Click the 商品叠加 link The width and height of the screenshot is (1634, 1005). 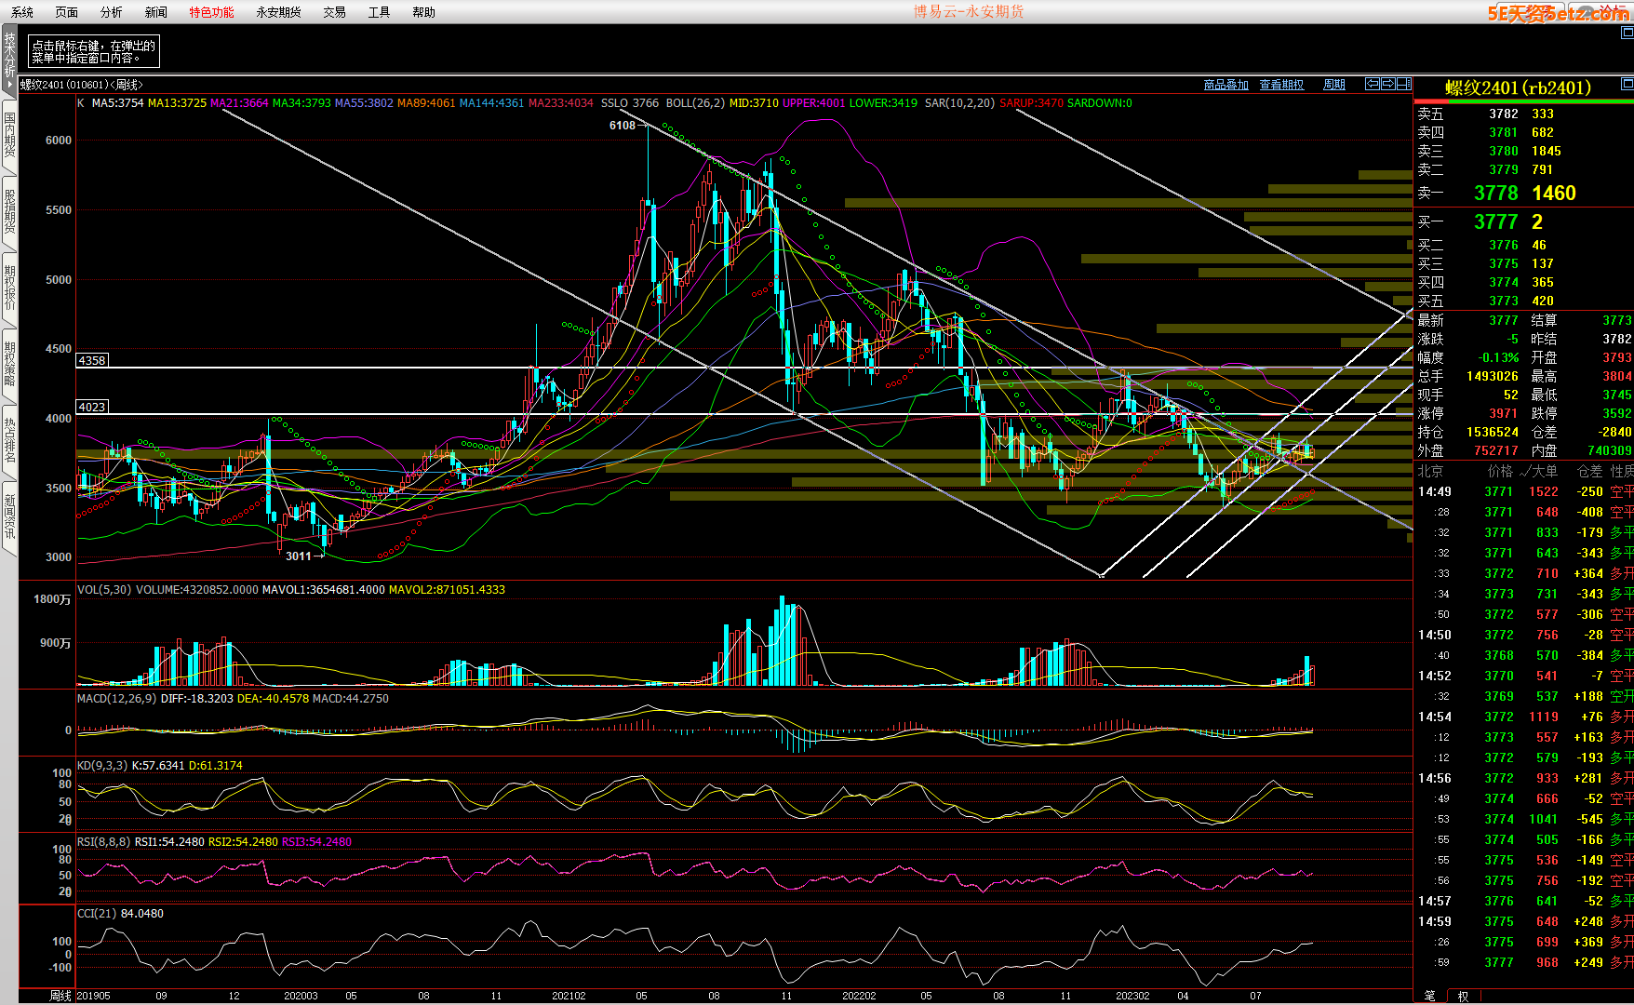[1225, 85]
